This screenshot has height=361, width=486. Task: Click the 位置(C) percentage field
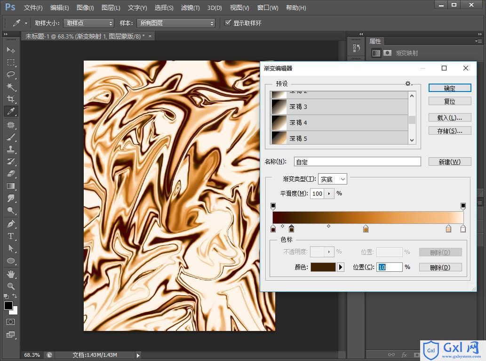coord(389,267)
